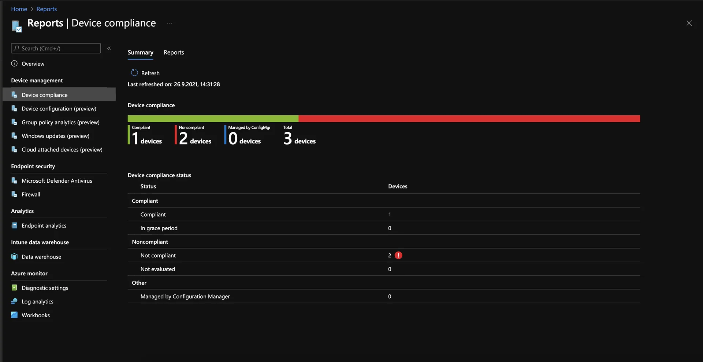Click the Endpoint analytics icon
The image size is (703, 362).
tap(14, 225)
